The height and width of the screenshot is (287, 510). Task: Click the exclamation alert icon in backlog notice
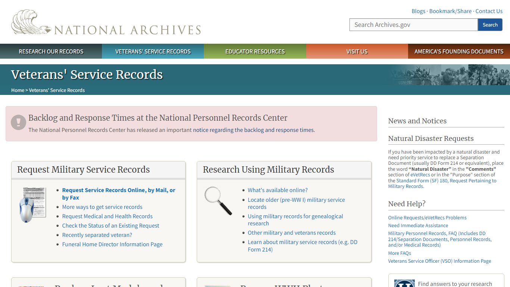point(18,122)
